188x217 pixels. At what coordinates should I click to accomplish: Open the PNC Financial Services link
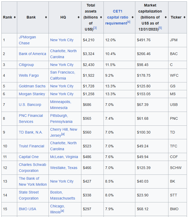pos(31,119)
